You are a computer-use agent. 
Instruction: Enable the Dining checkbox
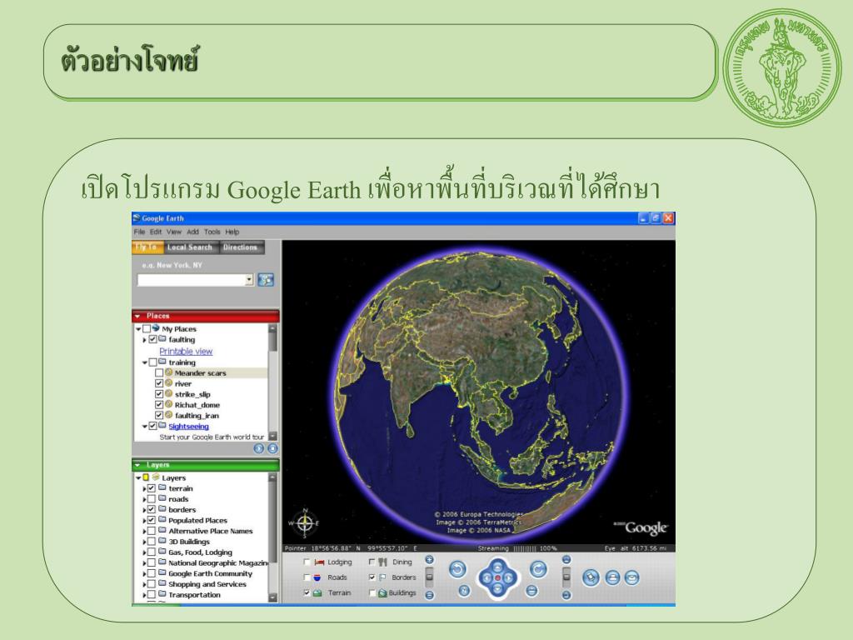[372, 562]
